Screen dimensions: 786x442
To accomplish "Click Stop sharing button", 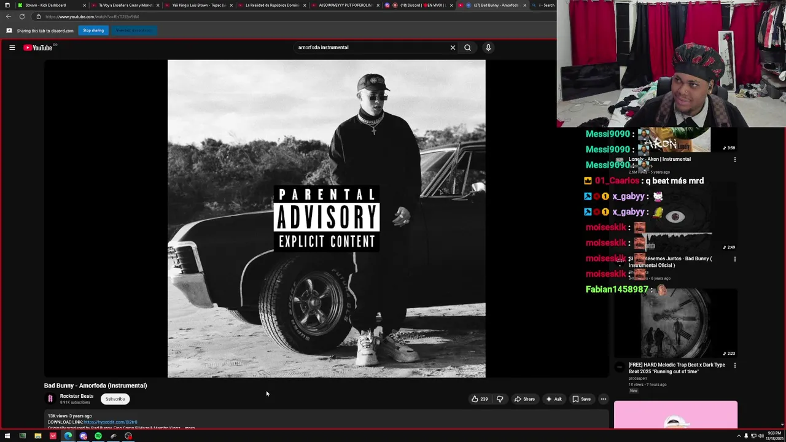I will 93,30.
